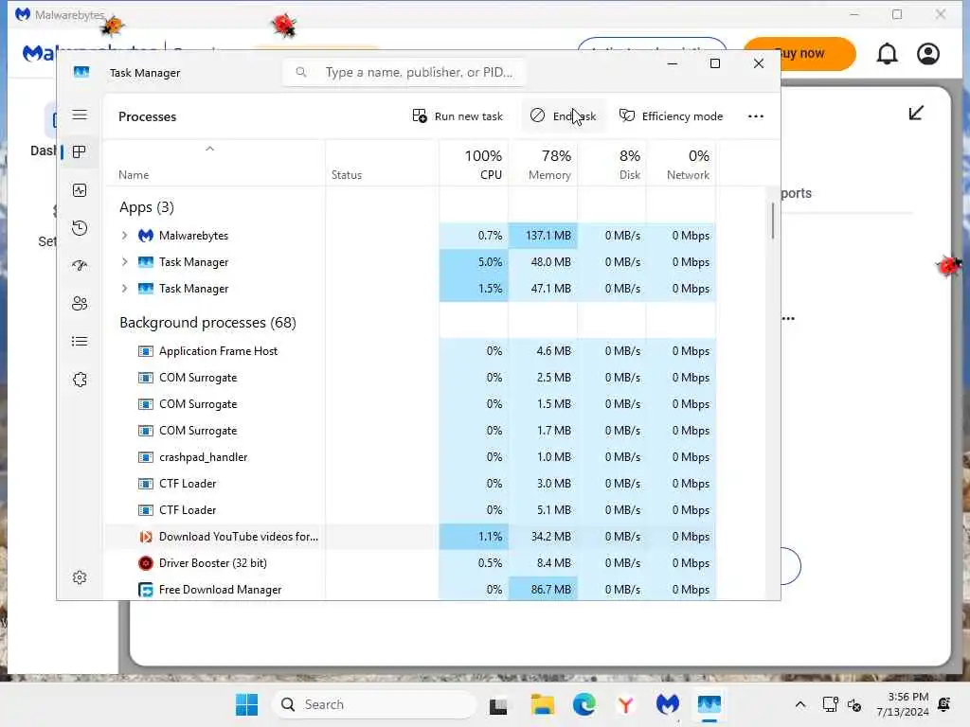This screenshot has width=970, height=727.
Task: Open Services page icon in sidebar
Action: point(80,380)
